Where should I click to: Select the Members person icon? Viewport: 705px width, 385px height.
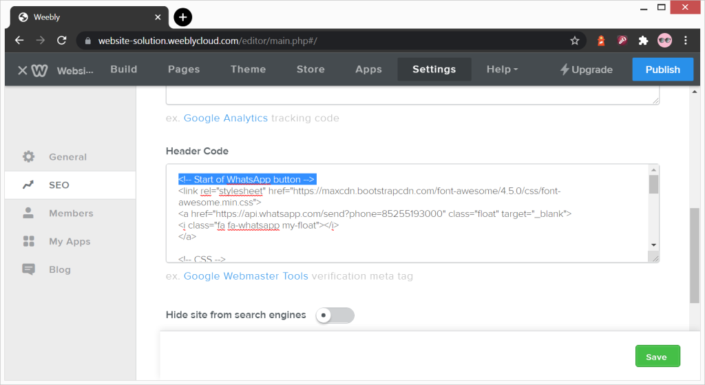click(x=28, y=214)
